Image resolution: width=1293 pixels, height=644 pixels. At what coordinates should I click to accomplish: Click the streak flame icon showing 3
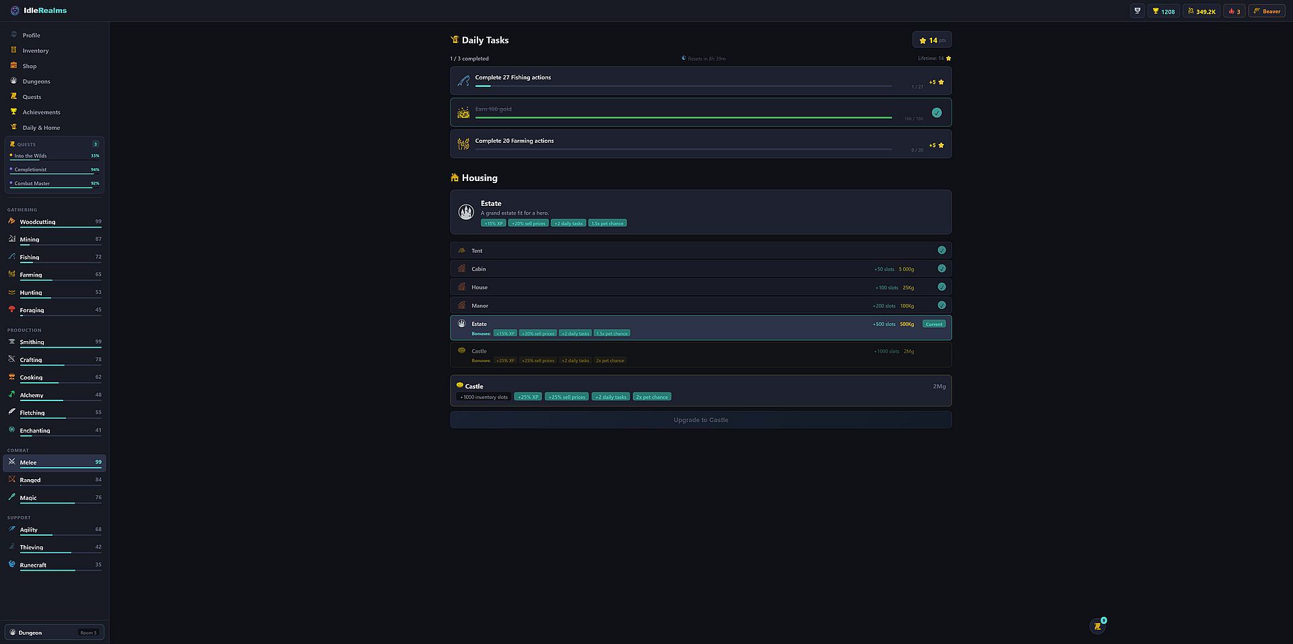(x=1231, y=11)
